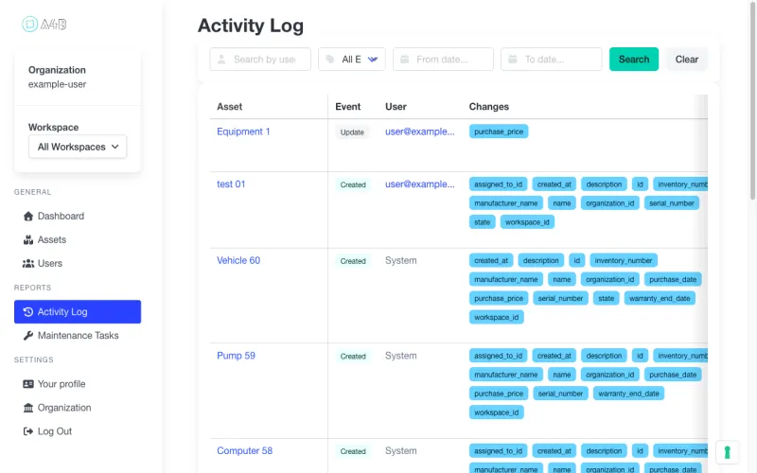Click the Activity Log history icon
This screenshot has height=473, width=757.
click(28, 312)
